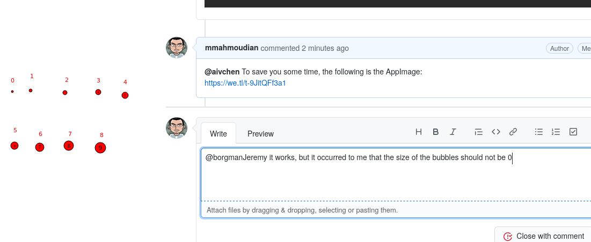Screen dimensions: 591x242
Task: Insert a quote with the quote icon
Action: click(479, 132)
